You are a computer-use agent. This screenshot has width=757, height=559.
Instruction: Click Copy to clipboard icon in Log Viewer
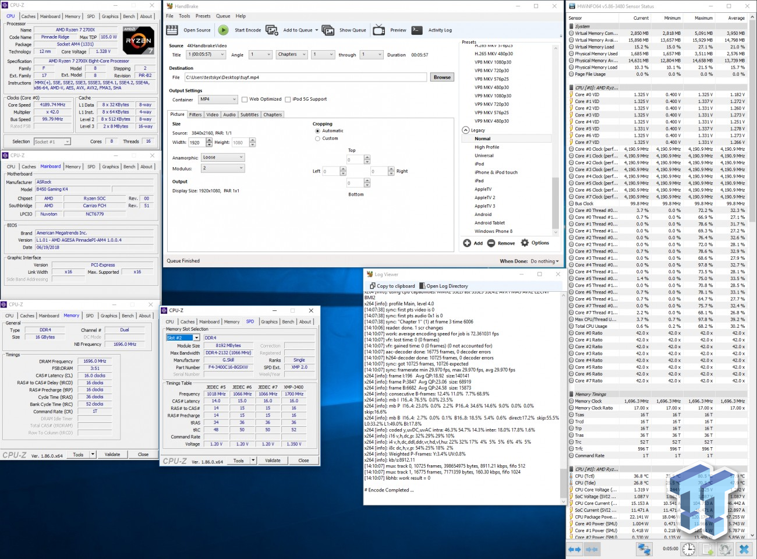373,286
